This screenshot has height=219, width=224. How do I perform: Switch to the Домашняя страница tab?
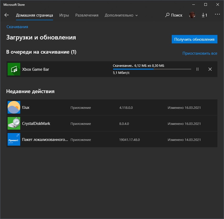pyautogui.click(x=34, y=15)
